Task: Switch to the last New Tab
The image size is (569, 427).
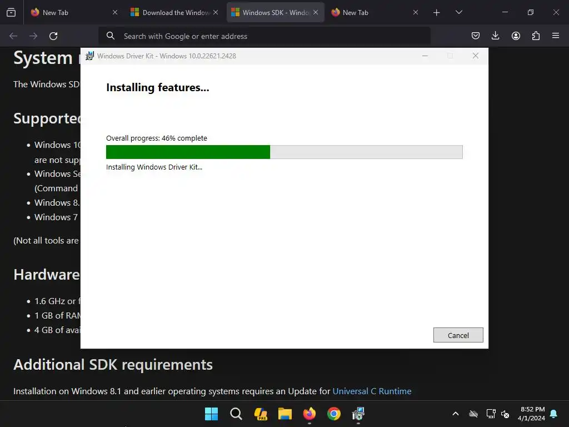Action: click(375, 12)
